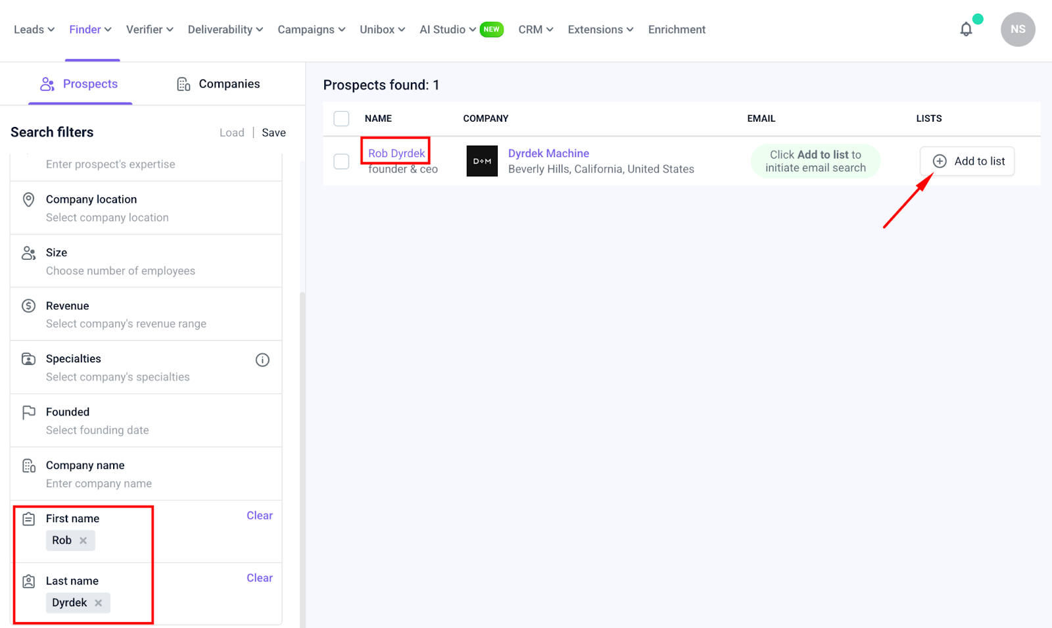The image size is (1052, 628).
Task: Click the Founded flag icon
Action: (28, 412)
